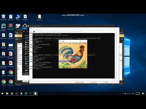Viewport: 146px width, 109px height.
Task: Open the File menu in the Excel window
Action: (17, 33)
